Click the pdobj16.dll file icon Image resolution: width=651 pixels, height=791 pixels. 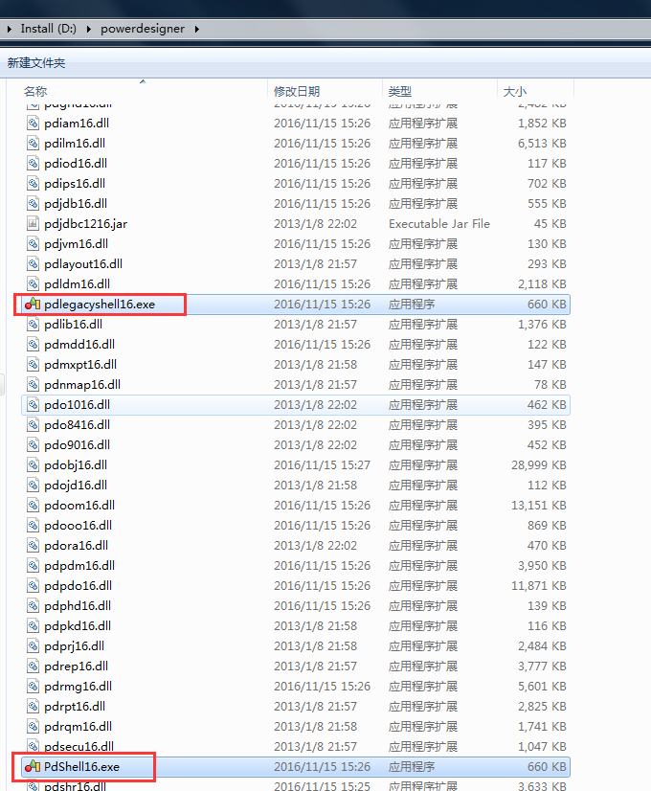coord(33,465)
